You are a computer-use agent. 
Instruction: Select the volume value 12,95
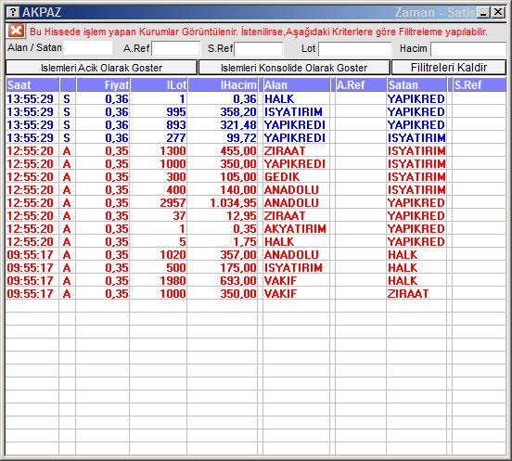pos(242,216)
